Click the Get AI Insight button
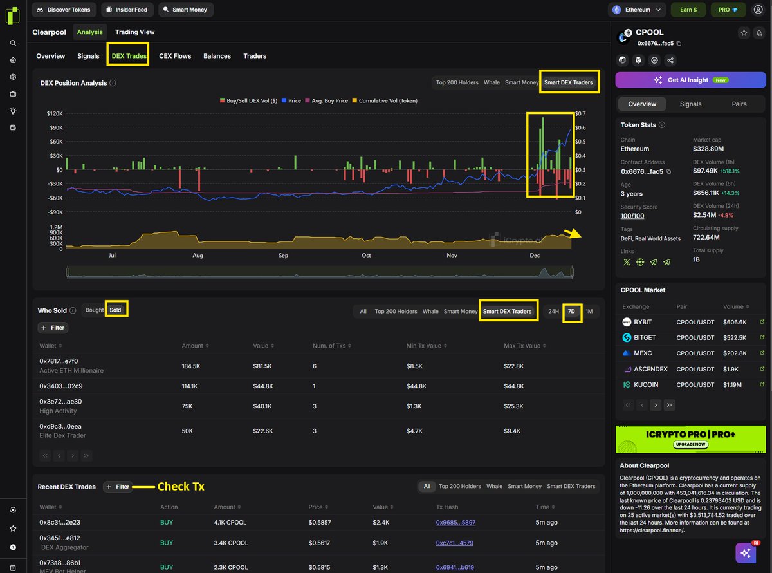Viewport: 772px width, 573px height. (x=690, y=80)
